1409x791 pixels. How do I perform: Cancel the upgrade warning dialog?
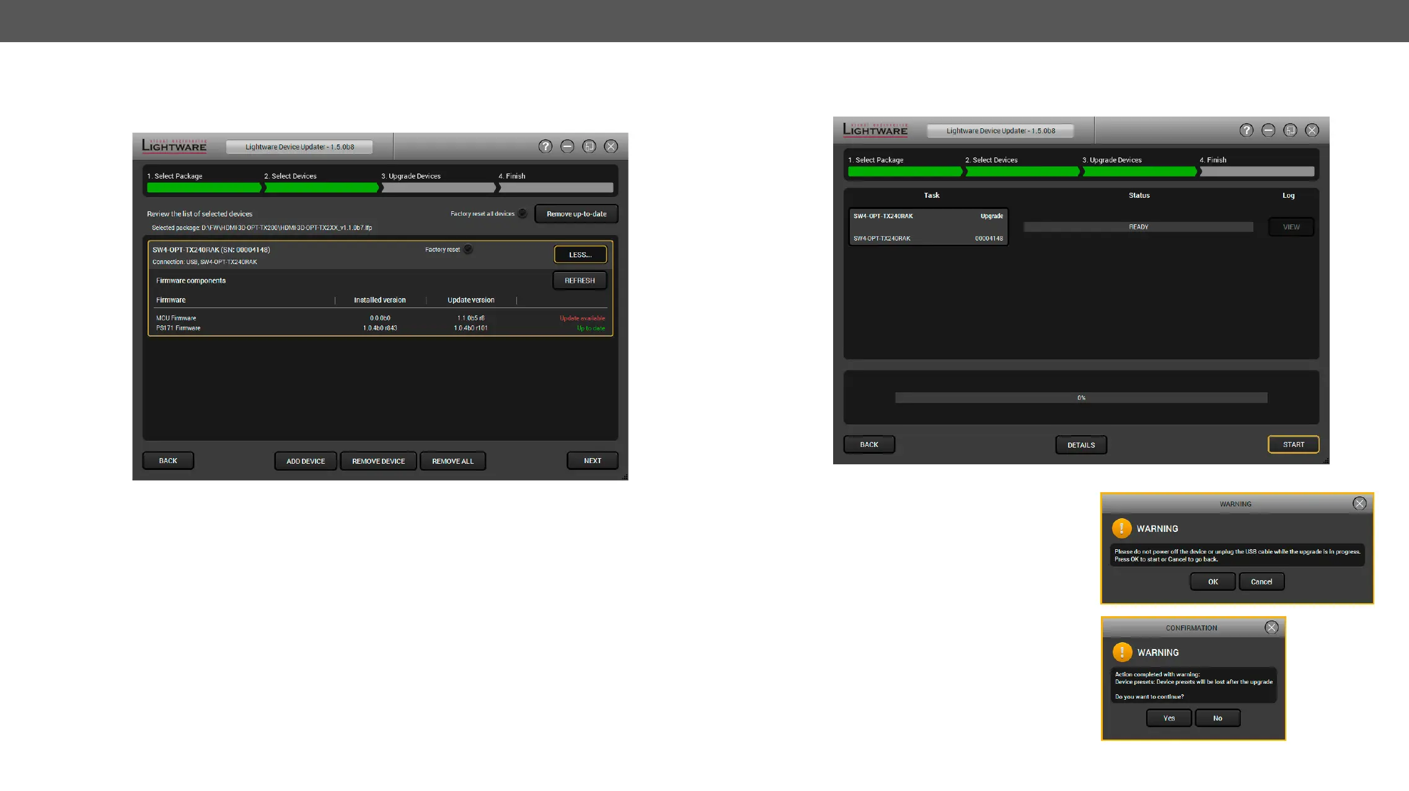[1261, 581]
